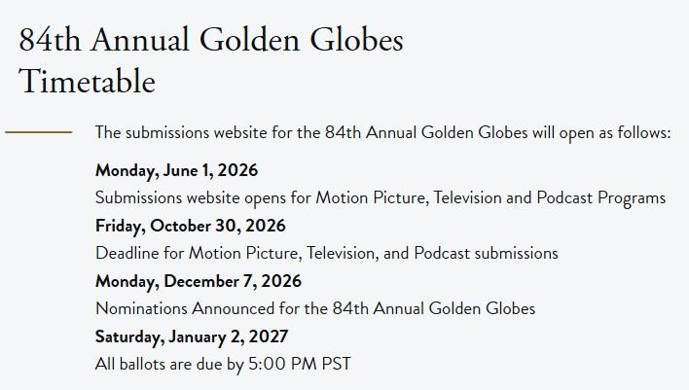
Task: Click the words Podcast Programs
Action: [x=601, y=198]
